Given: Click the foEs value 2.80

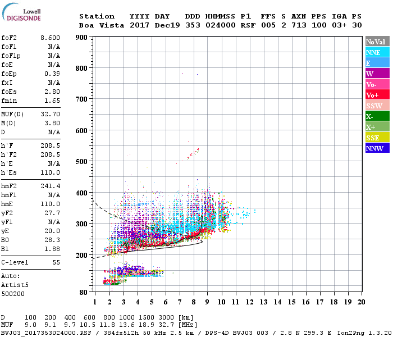Looking at the screenshot, I should click(52, 92).
